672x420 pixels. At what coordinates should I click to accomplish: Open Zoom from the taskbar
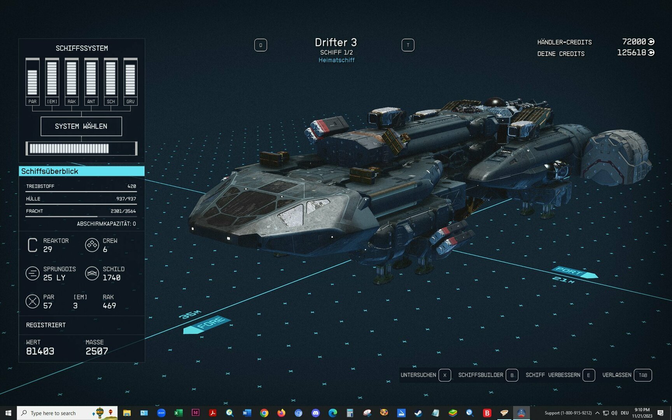coord(161,413)
